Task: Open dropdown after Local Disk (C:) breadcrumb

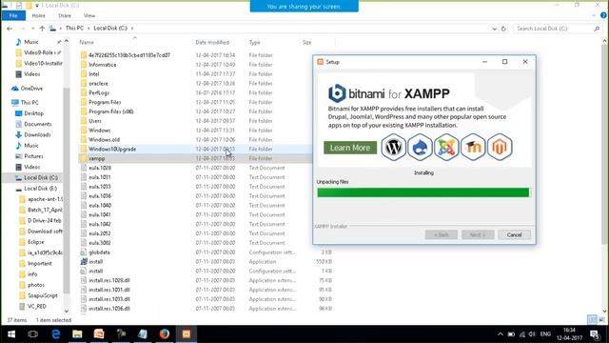Action: tap(132, 29)
